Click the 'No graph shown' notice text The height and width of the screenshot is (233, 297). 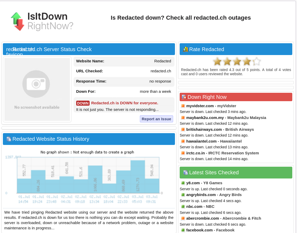[87, 152]
